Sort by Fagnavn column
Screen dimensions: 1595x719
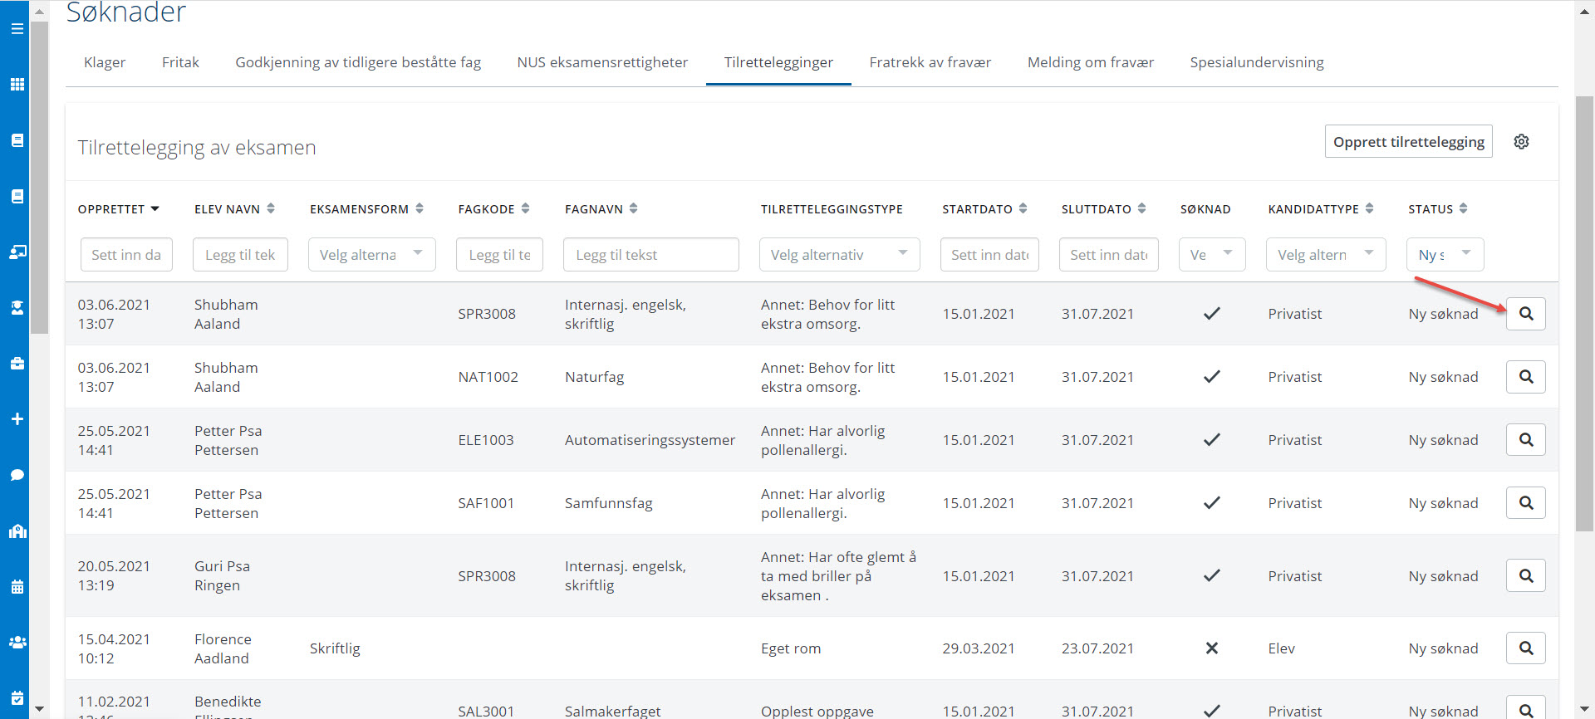[x=601, y=209]
